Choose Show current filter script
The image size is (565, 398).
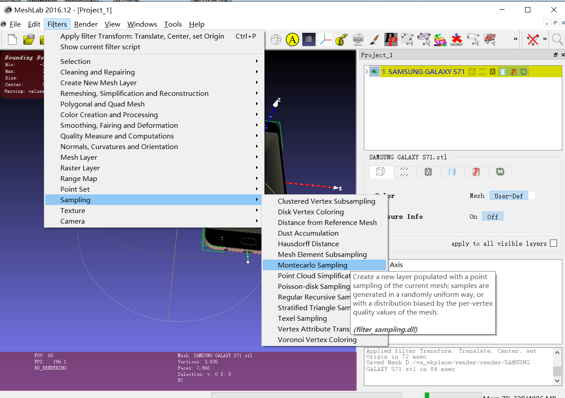[x=154, y=47]
